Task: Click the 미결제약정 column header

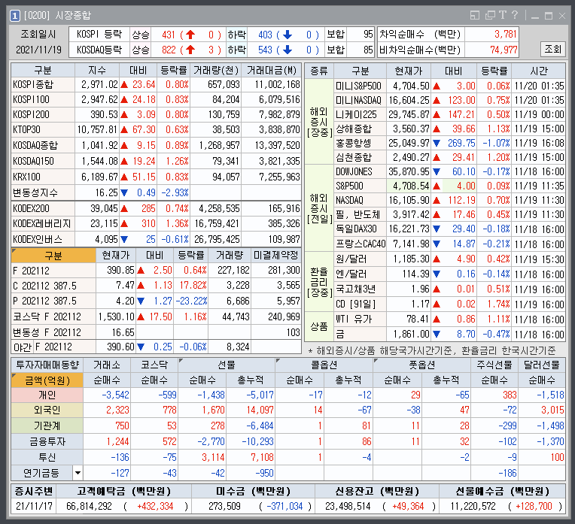Action: tap(275, 256)
